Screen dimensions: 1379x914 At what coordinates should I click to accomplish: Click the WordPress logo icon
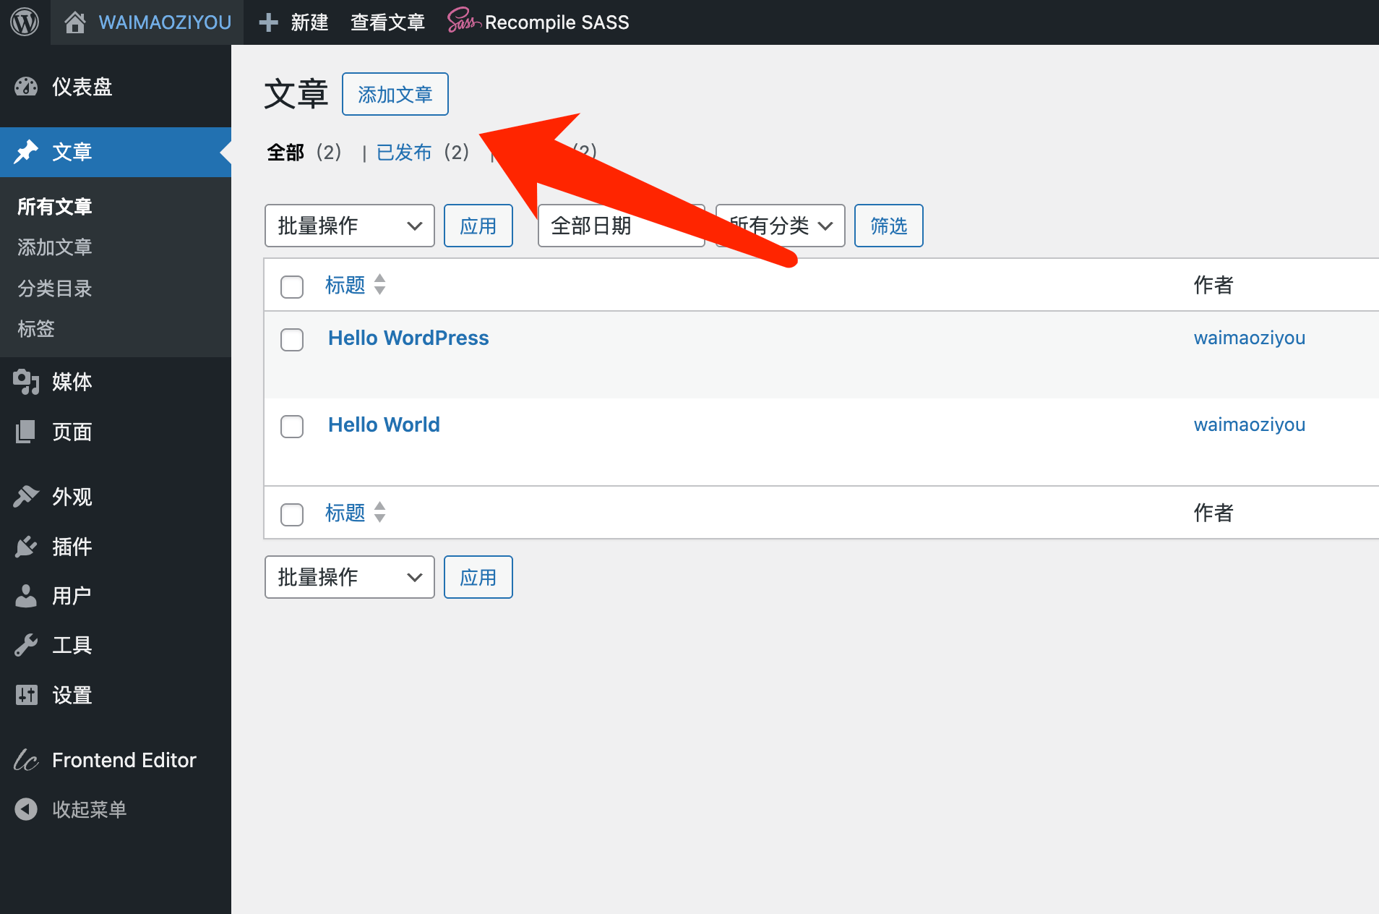point(25,22)
